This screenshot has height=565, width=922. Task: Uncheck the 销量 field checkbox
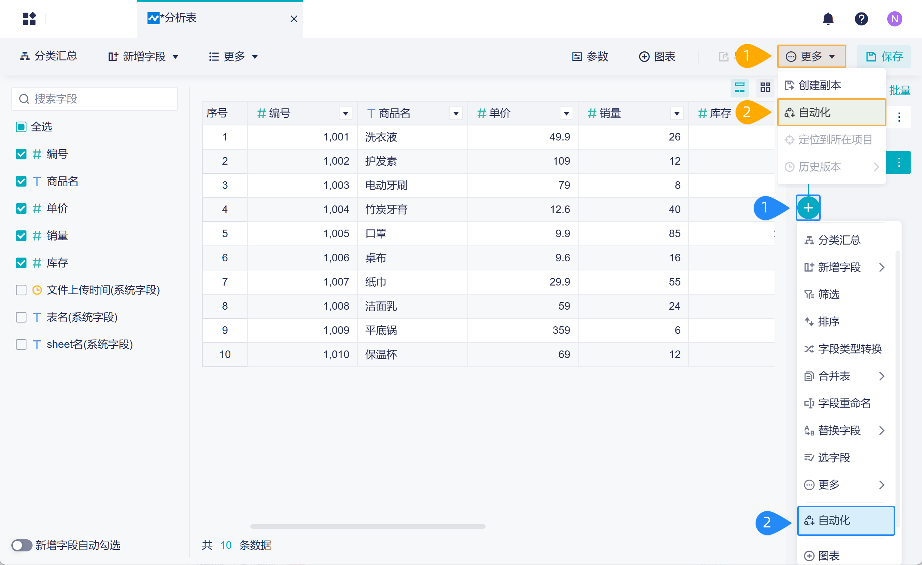(x=21, y=235)
